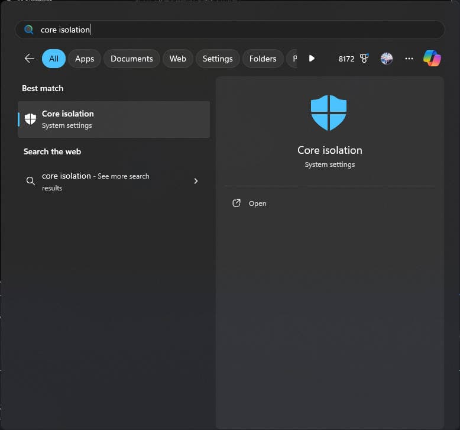This screenshot has width=460, height=430.
Task: Click Core isolation title in the preview pane
Action: coord(330,150)
